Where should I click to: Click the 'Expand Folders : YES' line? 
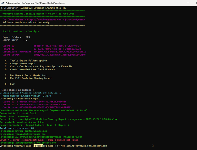click(x=16, y=37)
